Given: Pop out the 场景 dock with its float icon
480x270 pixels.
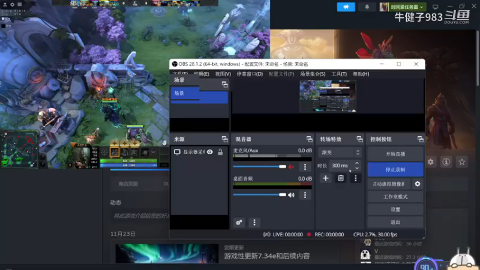Looking at the screenshot, I should point(224,85).
